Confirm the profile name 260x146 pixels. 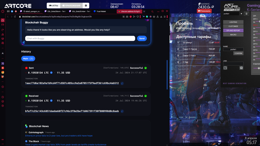click(x=238, y=53)
